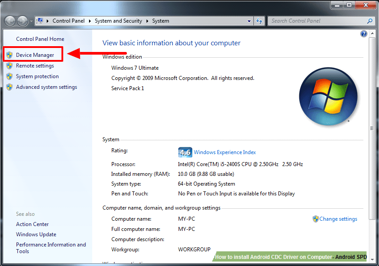This screenshot has width=379, height=266.
Task: Open Windows Update link
Action: click(36, 234)
